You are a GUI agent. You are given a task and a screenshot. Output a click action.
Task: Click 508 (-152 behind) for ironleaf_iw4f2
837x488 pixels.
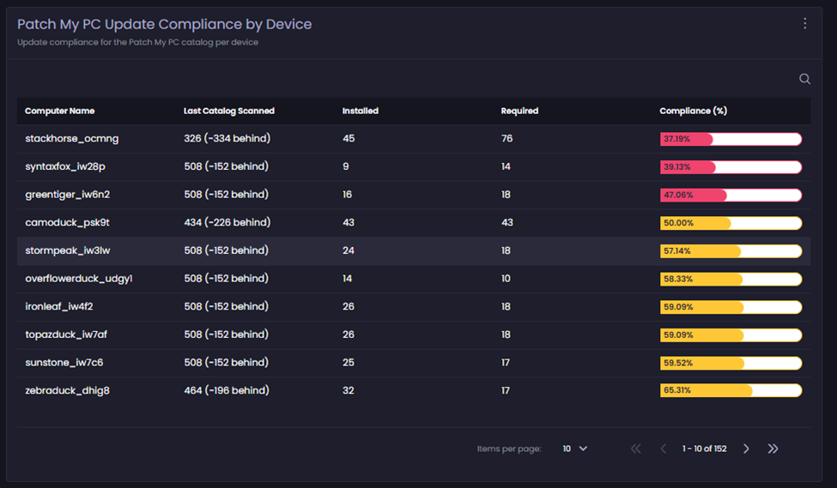tap(227, 307)
